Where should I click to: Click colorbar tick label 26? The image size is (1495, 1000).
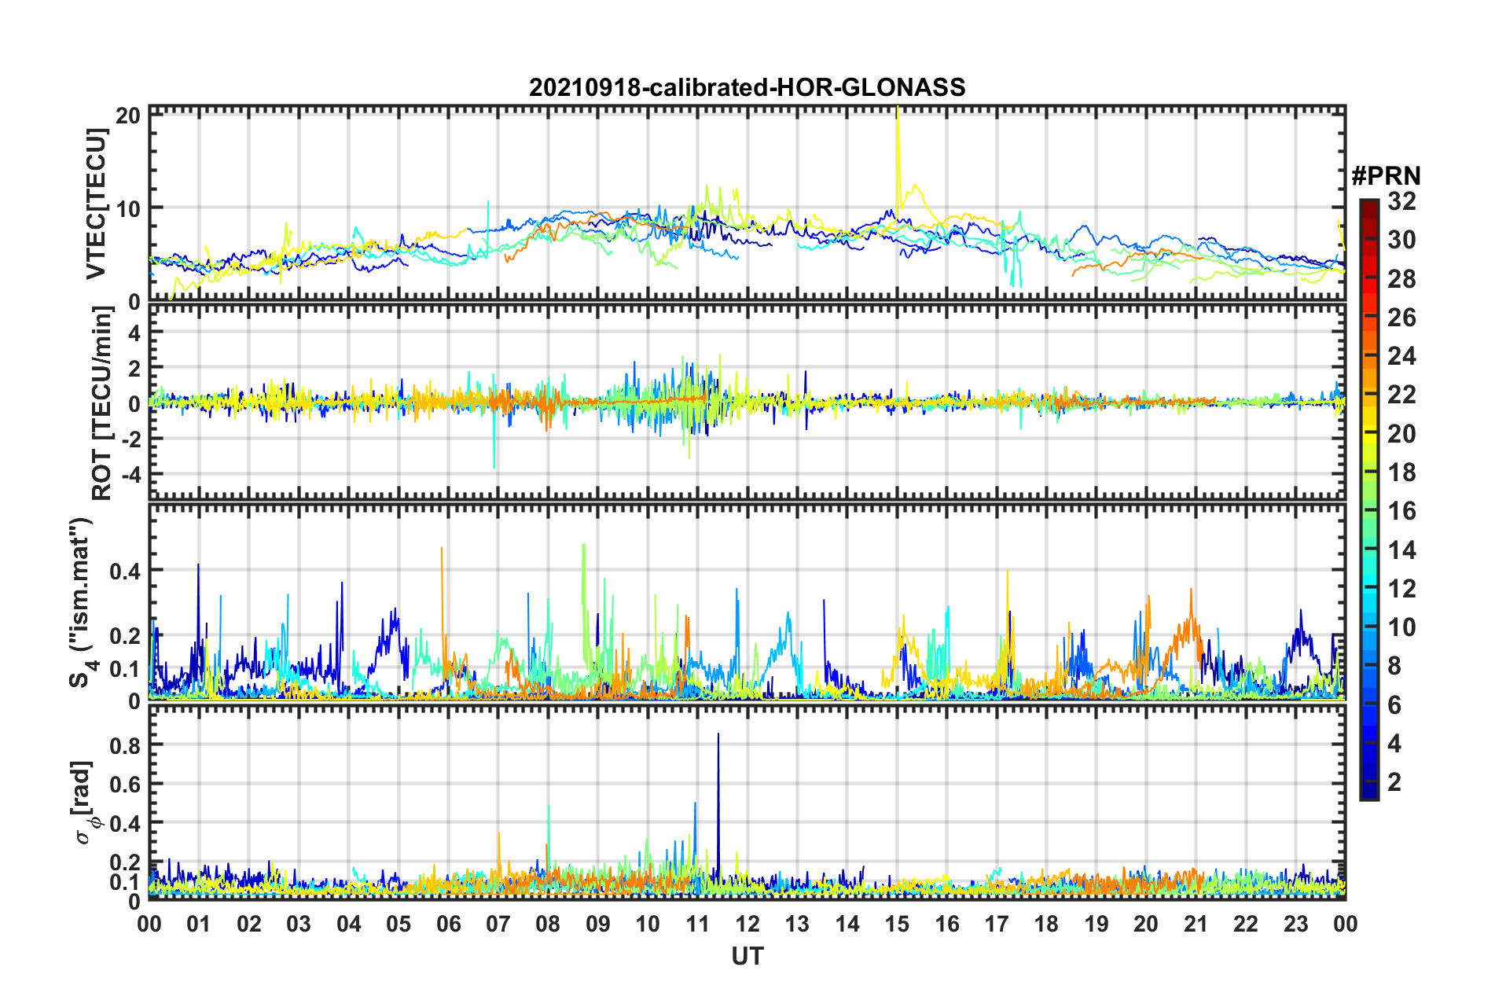click(x=1401, y=318)
